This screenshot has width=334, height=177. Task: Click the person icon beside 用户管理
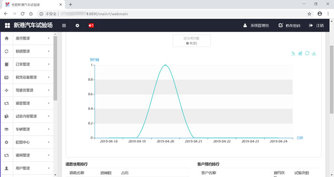coord(7,168)
